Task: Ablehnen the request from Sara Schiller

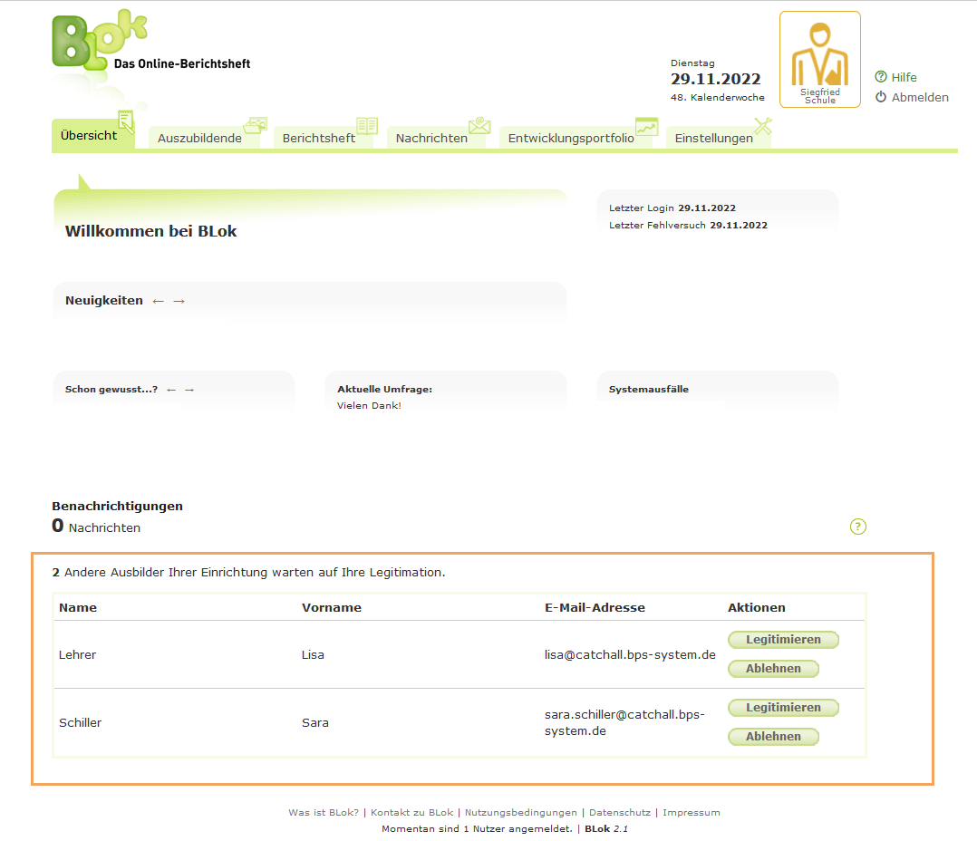Action: click(x=772, y=736)
